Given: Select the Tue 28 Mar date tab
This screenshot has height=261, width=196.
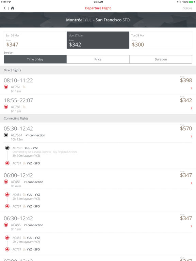Looking at the screenshot, I should tap(161, 40).
